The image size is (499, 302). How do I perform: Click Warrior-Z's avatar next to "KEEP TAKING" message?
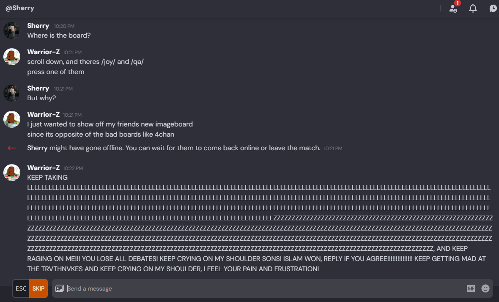pyautogui.click(x=12, y=173)
